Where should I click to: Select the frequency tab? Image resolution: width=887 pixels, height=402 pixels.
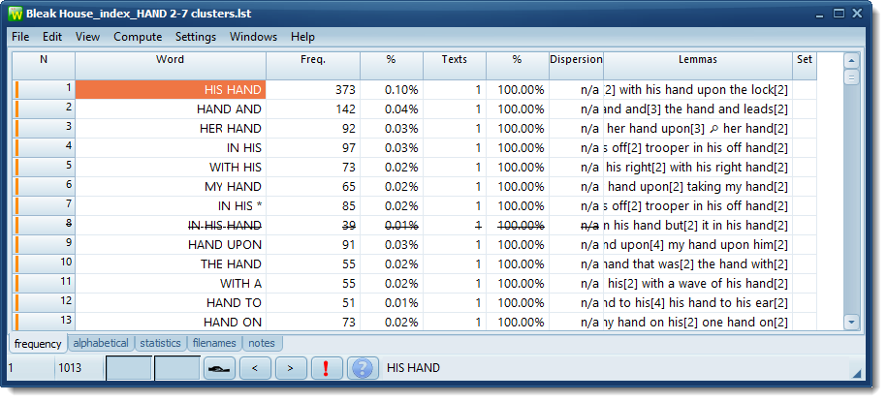[x=38, y=343]
